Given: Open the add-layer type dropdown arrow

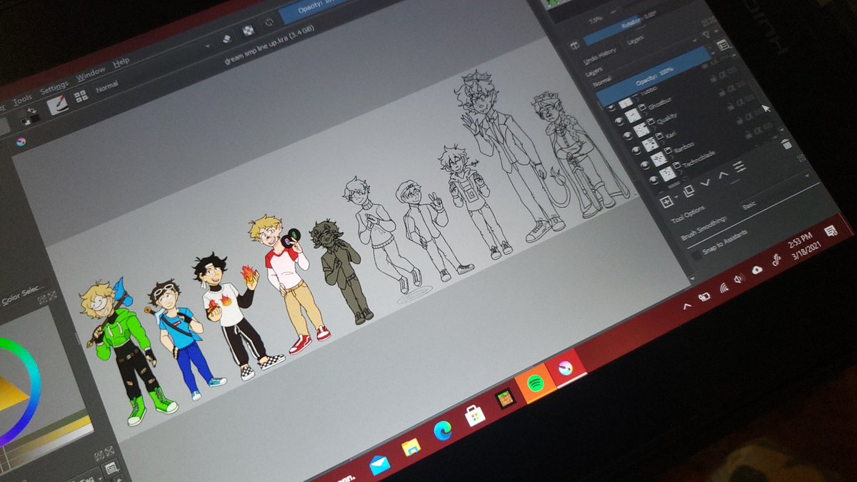Looking at the screenshot, I should (x=676, y=197).
